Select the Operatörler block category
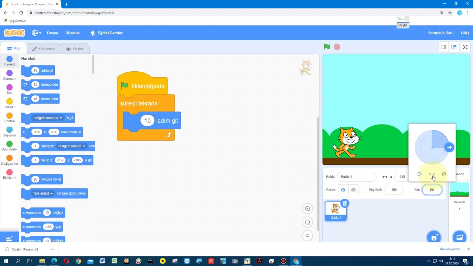Image resolution: width=473 pixels, height=266 pixels. (10, 146)
